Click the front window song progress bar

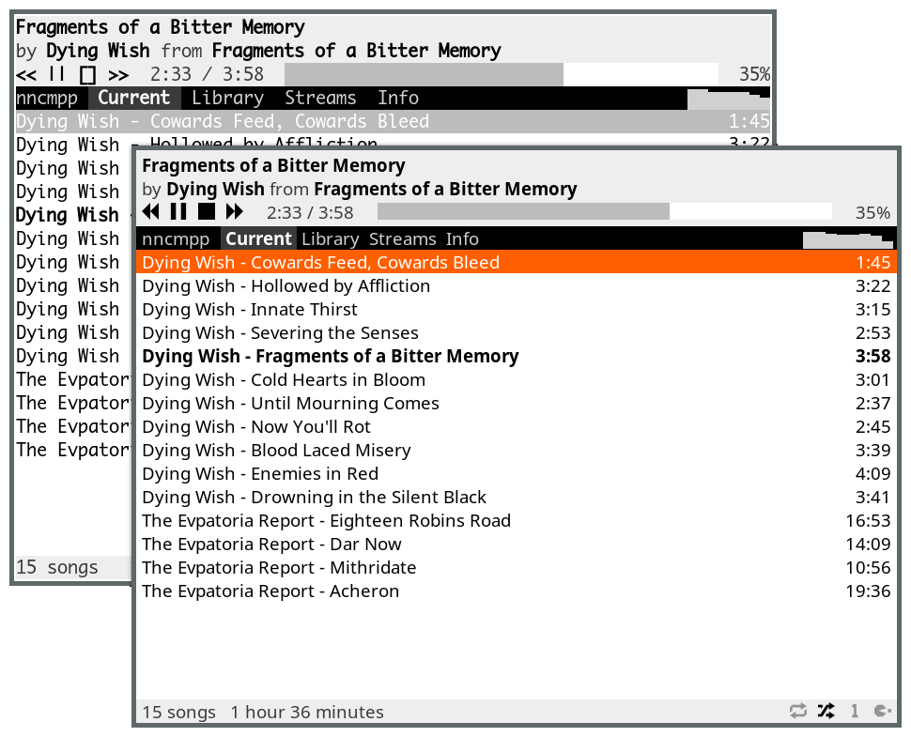pos(605,212)
